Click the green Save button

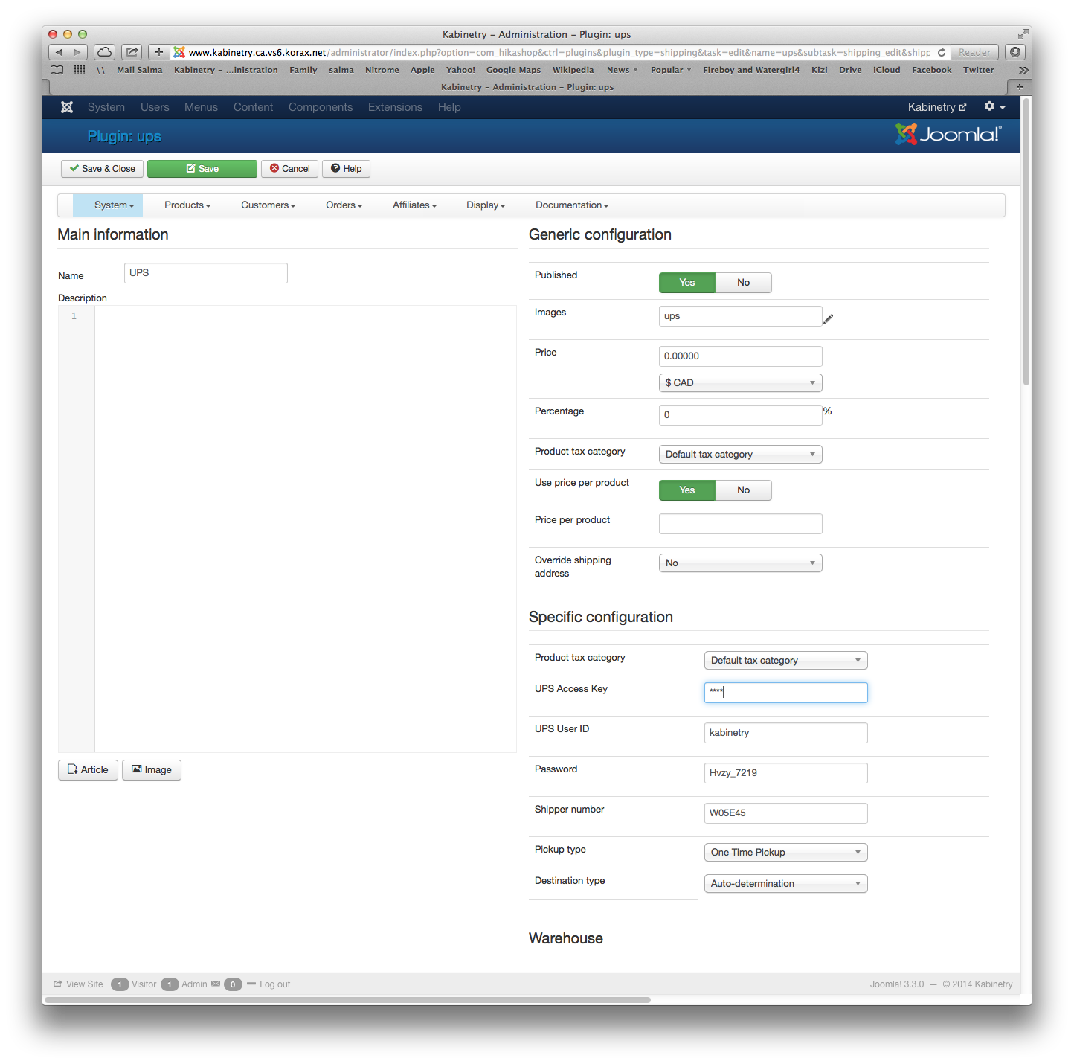click(202, 169)
